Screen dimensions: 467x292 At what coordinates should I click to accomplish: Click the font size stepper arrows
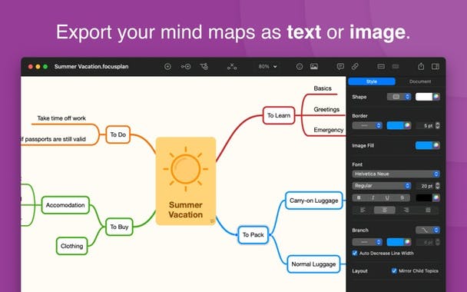point(438,186)
